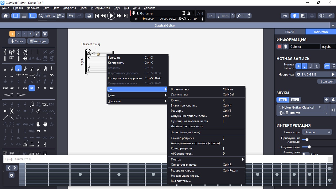Open the Стиль игры dropdown showing Пальцы

click(x=317, y=132)
